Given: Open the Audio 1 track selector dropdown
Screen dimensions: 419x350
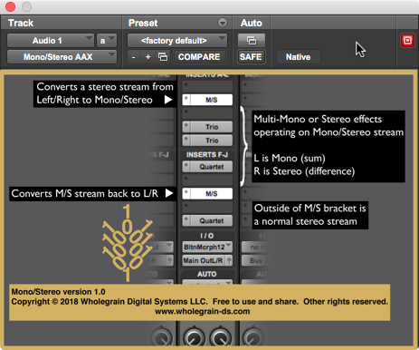Looking at the screenshot, I should click(51, 41).
